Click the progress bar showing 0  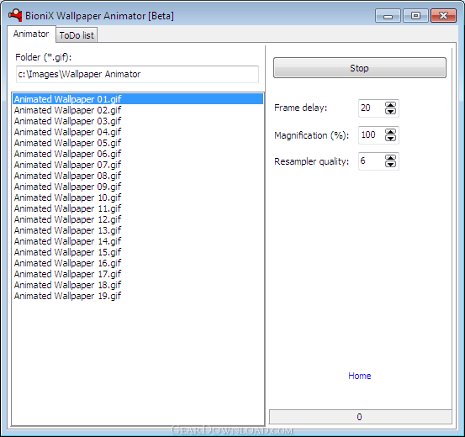(x=360, y=417)
